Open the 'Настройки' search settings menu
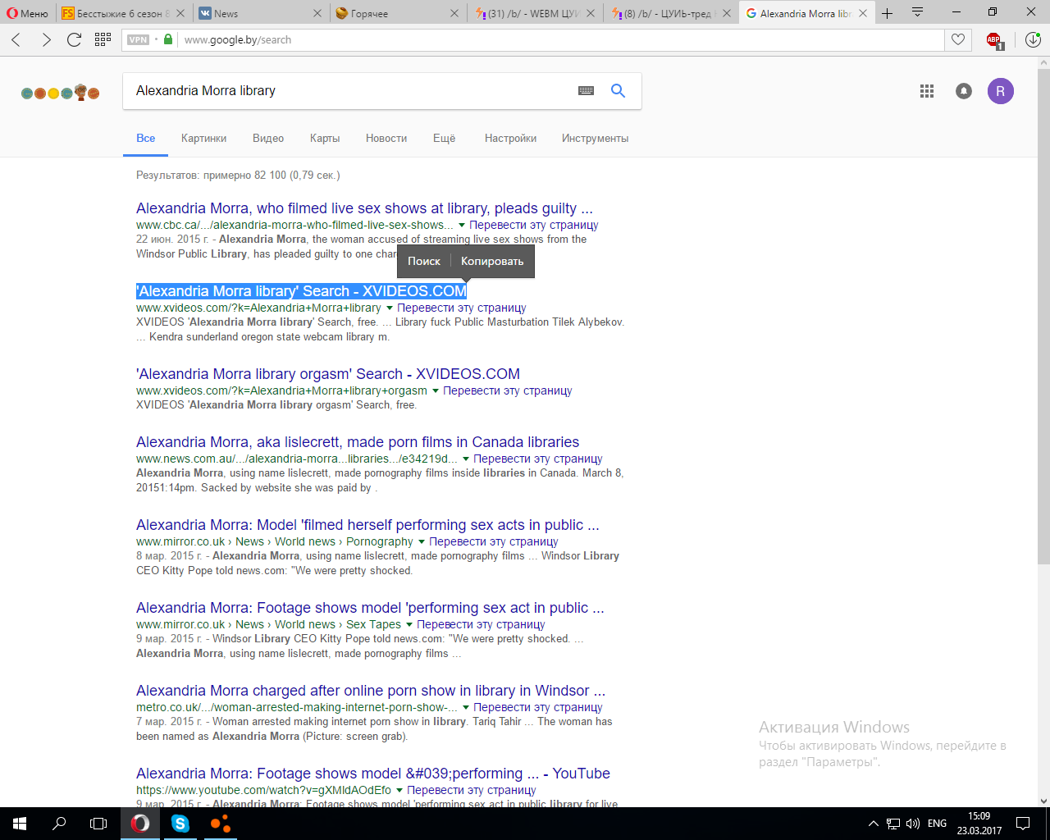 pos(510,139)
